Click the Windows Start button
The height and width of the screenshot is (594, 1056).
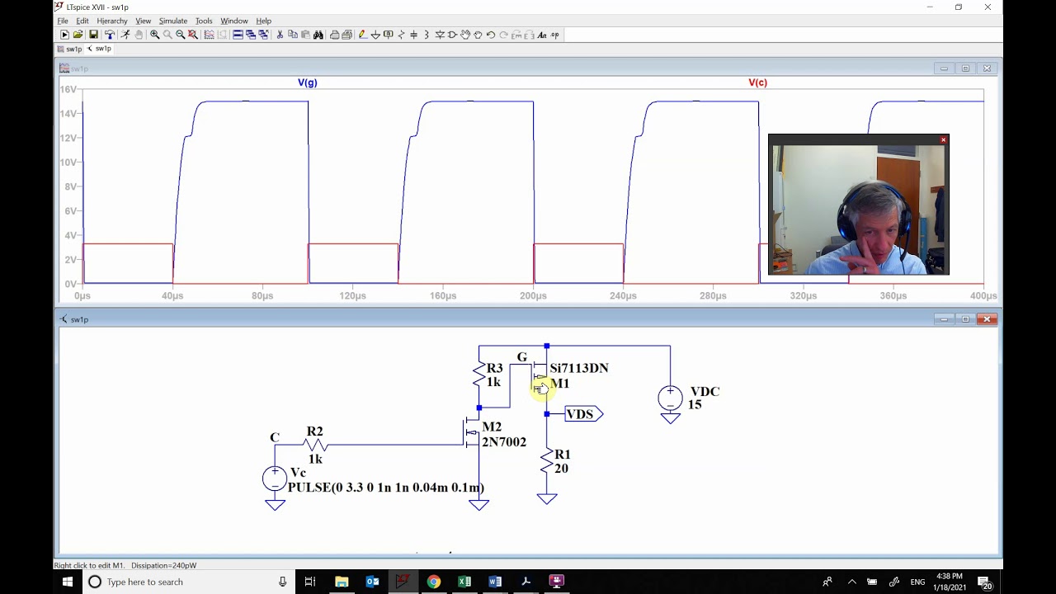[x=68, y=582]
